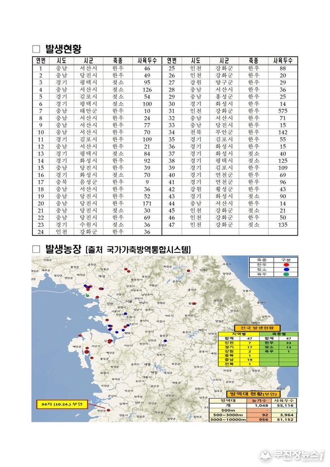Click the 젖소 cell in row 3
The height and width of the screenshot is (467, 330).
pyautogui.click(x=118, y=83)
